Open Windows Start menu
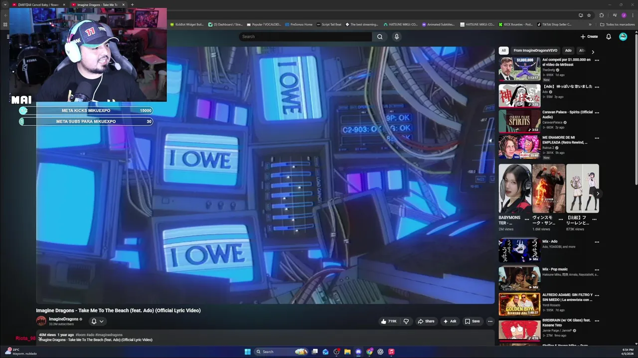The width and height of the screenshot is (638, 358). tap(247, 352)
